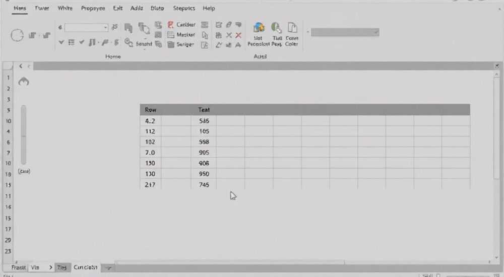Click the vertical scrollbar on right edge

(x=496, y=128)
